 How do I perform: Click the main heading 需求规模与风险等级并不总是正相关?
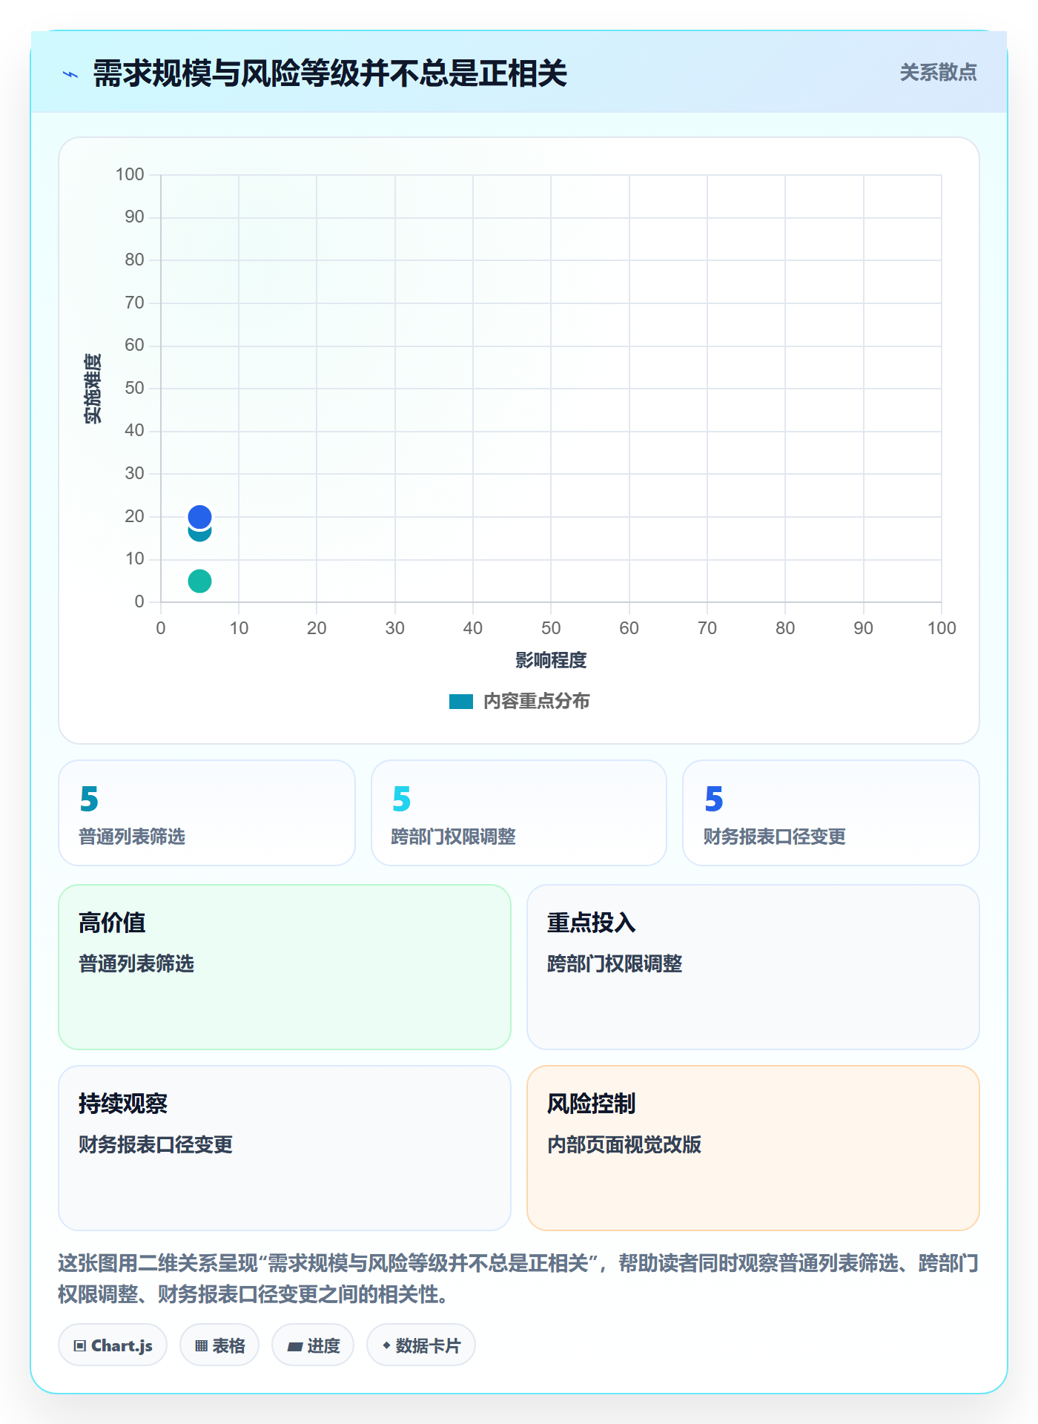pos(330,73)
